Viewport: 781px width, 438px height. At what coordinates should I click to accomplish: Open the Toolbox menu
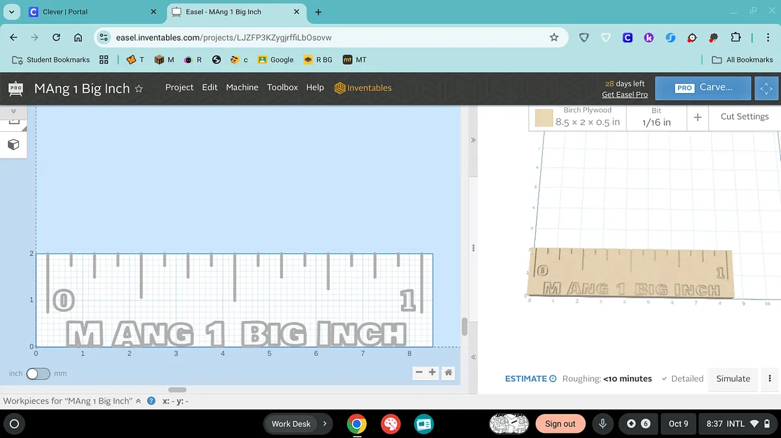pyautogui.click(x=282, y=88)
